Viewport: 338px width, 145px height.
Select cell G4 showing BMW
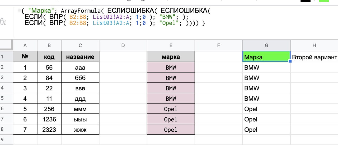click(266, 88)
